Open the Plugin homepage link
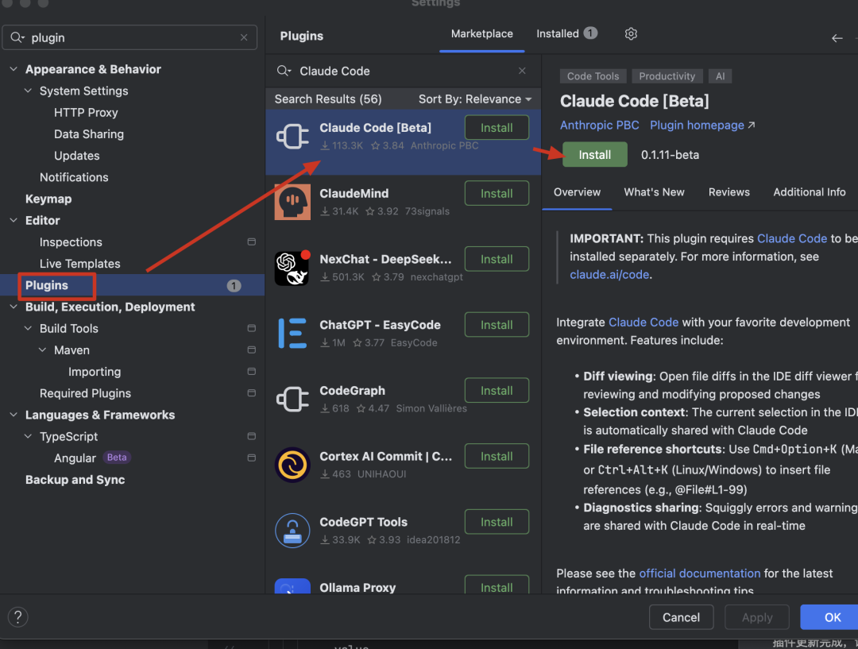The height and width of the screenshot is (649, 858). 702,126
